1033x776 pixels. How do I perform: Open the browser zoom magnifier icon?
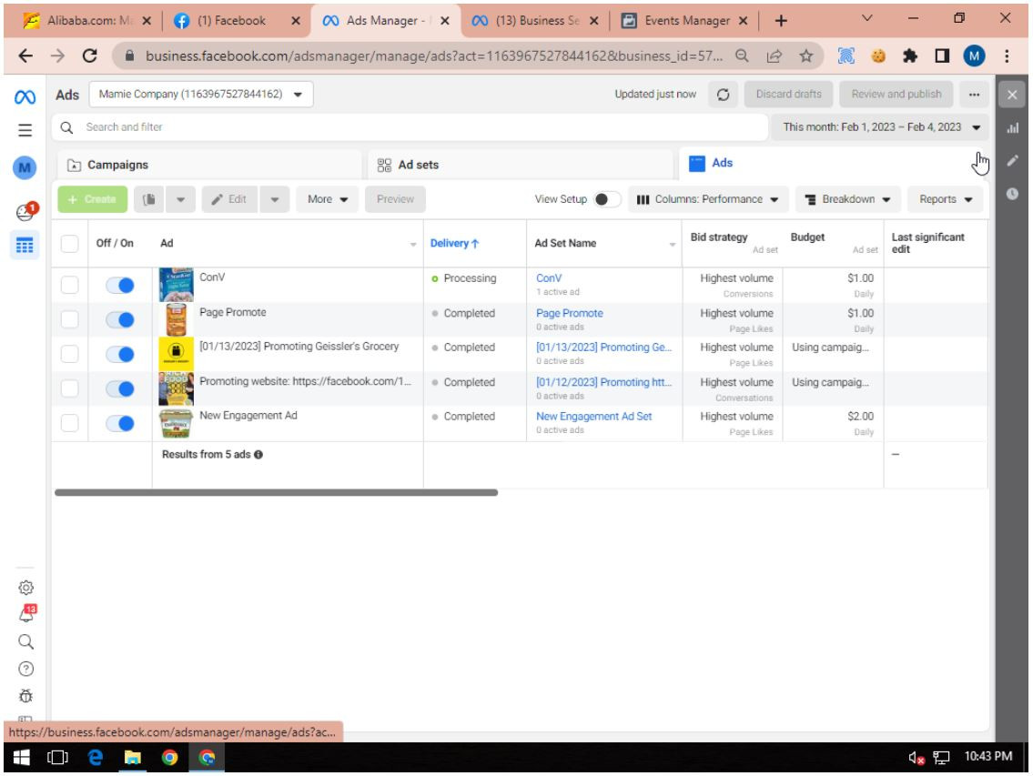pyautogui.click(x=742, y=56)
